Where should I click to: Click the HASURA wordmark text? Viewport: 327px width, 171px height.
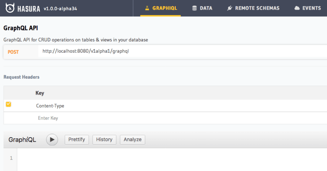pyautogui.click(x=29, y=9)
